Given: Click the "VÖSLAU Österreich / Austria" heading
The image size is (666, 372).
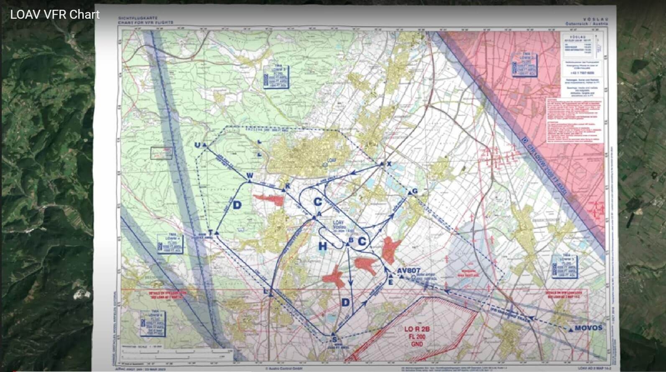Looking at the screenshot, I should point(587,21).
